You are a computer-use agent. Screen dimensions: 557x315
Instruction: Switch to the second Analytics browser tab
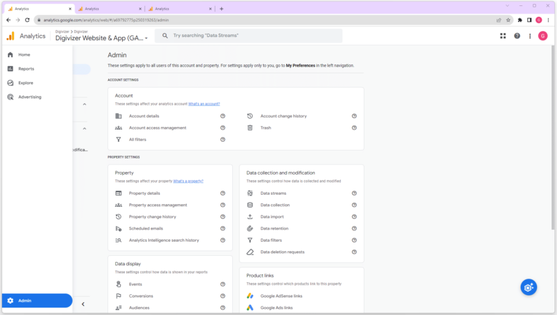coord(109,9)
